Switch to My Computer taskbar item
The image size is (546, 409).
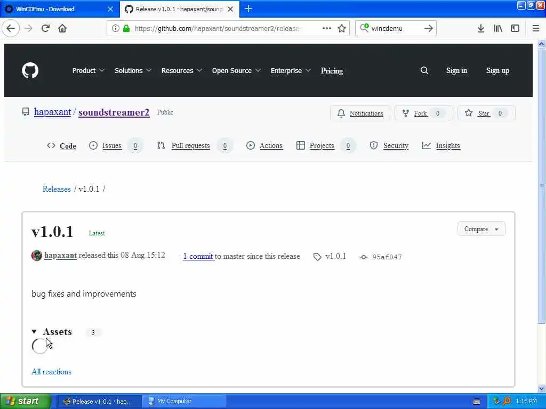184,402
